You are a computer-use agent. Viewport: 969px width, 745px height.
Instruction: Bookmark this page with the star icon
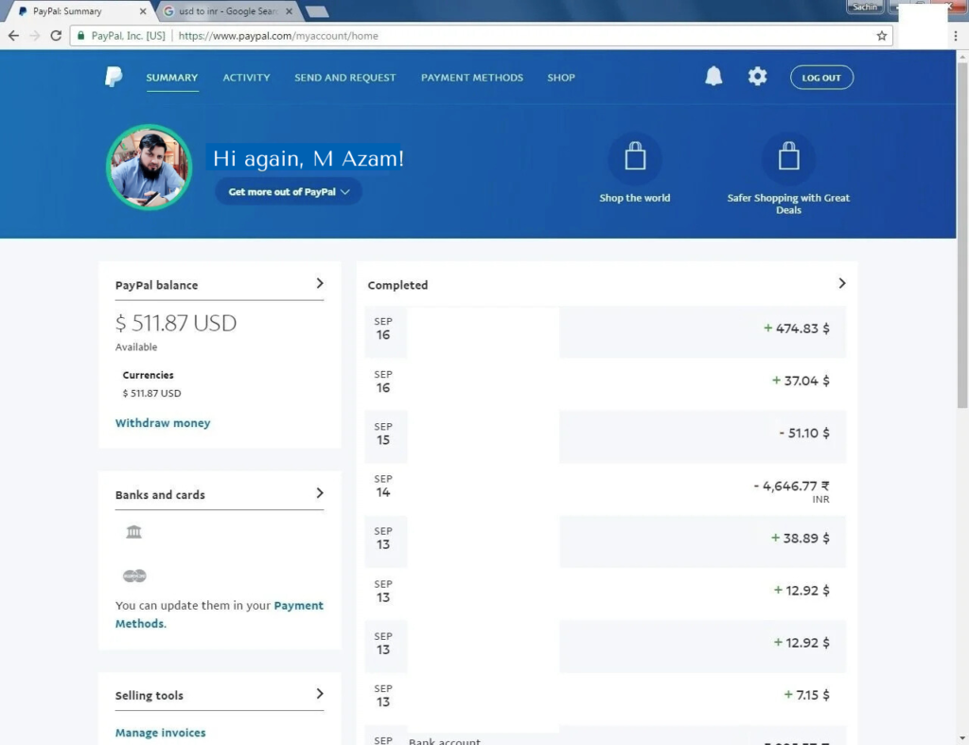coord(882,36)
